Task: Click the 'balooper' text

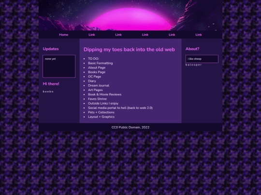Action: pos(194,65)
